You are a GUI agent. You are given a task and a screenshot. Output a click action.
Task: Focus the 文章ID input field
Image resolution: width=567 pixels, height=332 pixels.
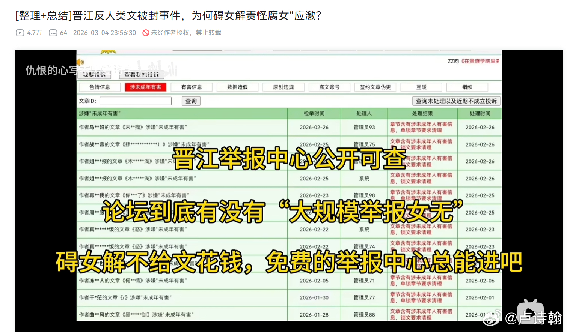(x=136, y=101)
